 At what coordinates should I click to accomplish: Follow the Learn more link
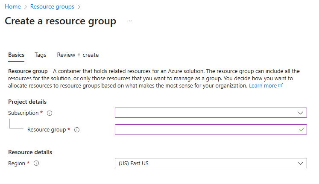click(x=263, y=86)
